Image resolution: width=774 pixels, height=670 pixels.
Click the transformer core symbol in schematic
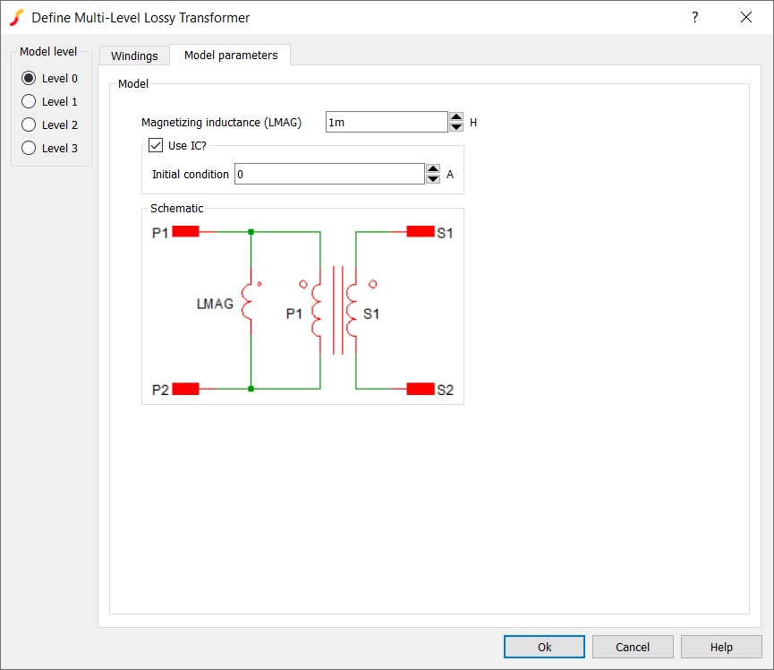tap(337, 310)
